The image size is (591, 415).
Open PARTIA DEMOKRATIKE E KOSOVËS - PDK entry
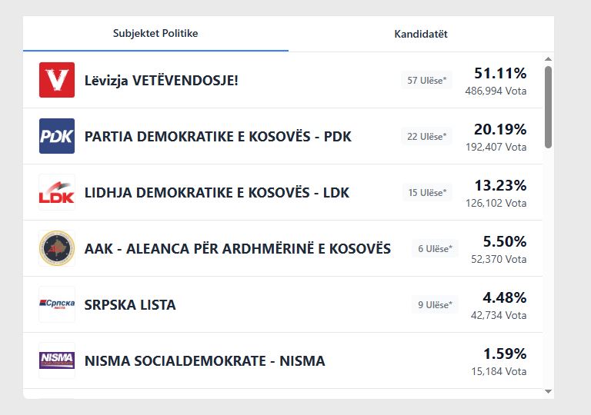(218, 137)
